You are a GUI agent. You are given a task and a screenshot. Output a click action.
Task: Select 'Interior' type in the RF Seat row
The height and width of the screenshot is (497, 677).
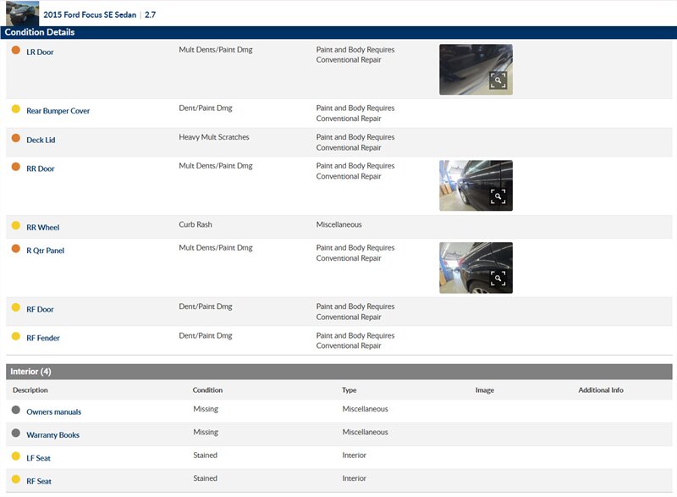(x=354, y=478)
